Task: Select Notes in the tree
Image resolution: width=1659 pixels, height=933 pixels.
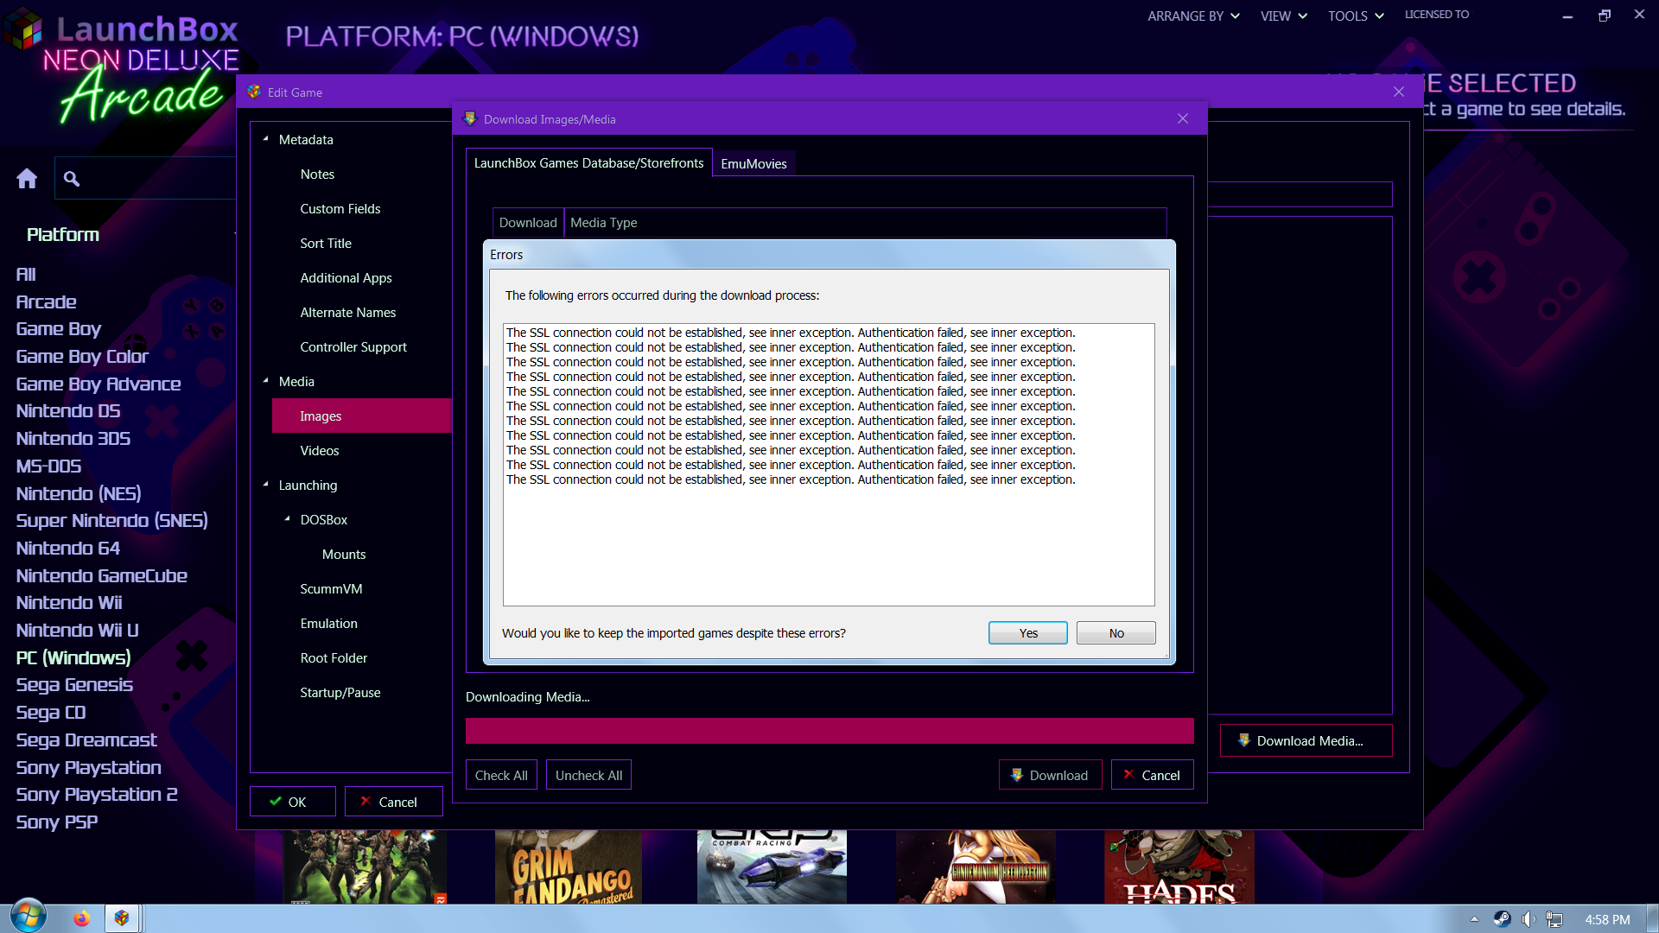Action: click(317, 174)
